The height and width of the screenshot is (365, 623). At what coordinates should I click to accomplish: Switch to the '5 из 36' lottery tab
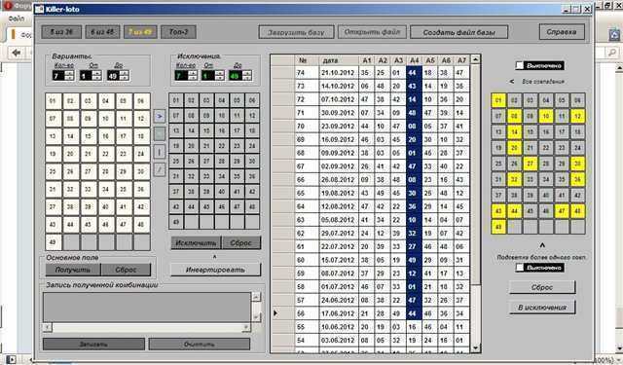click(61, 32)
